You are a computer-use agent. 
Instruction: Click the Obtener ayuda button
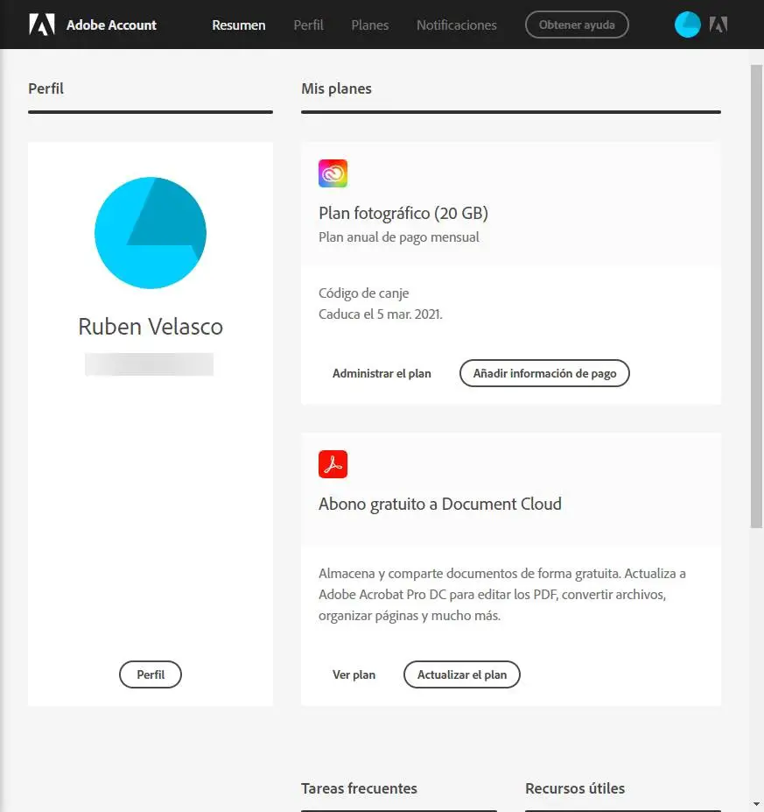pos(577,25)
